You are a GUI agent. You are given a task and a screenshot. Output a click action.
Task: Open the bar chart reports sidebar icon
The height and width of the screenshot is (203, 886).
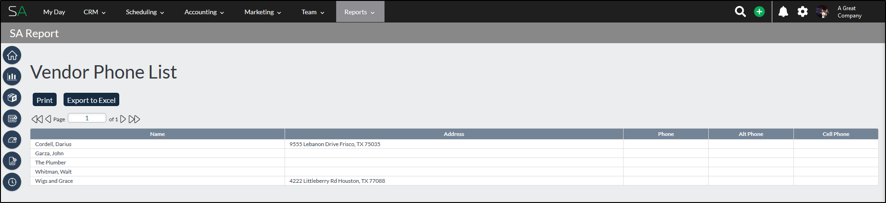coord(12,76)
